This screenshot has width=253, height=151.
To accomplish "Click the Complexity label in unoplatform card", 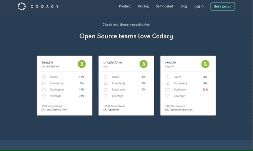I will click(x=119, y=83).
